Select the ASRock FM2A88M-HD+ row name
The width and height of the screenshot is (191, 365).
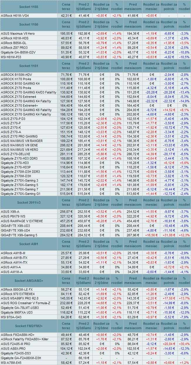coord(18,335)
